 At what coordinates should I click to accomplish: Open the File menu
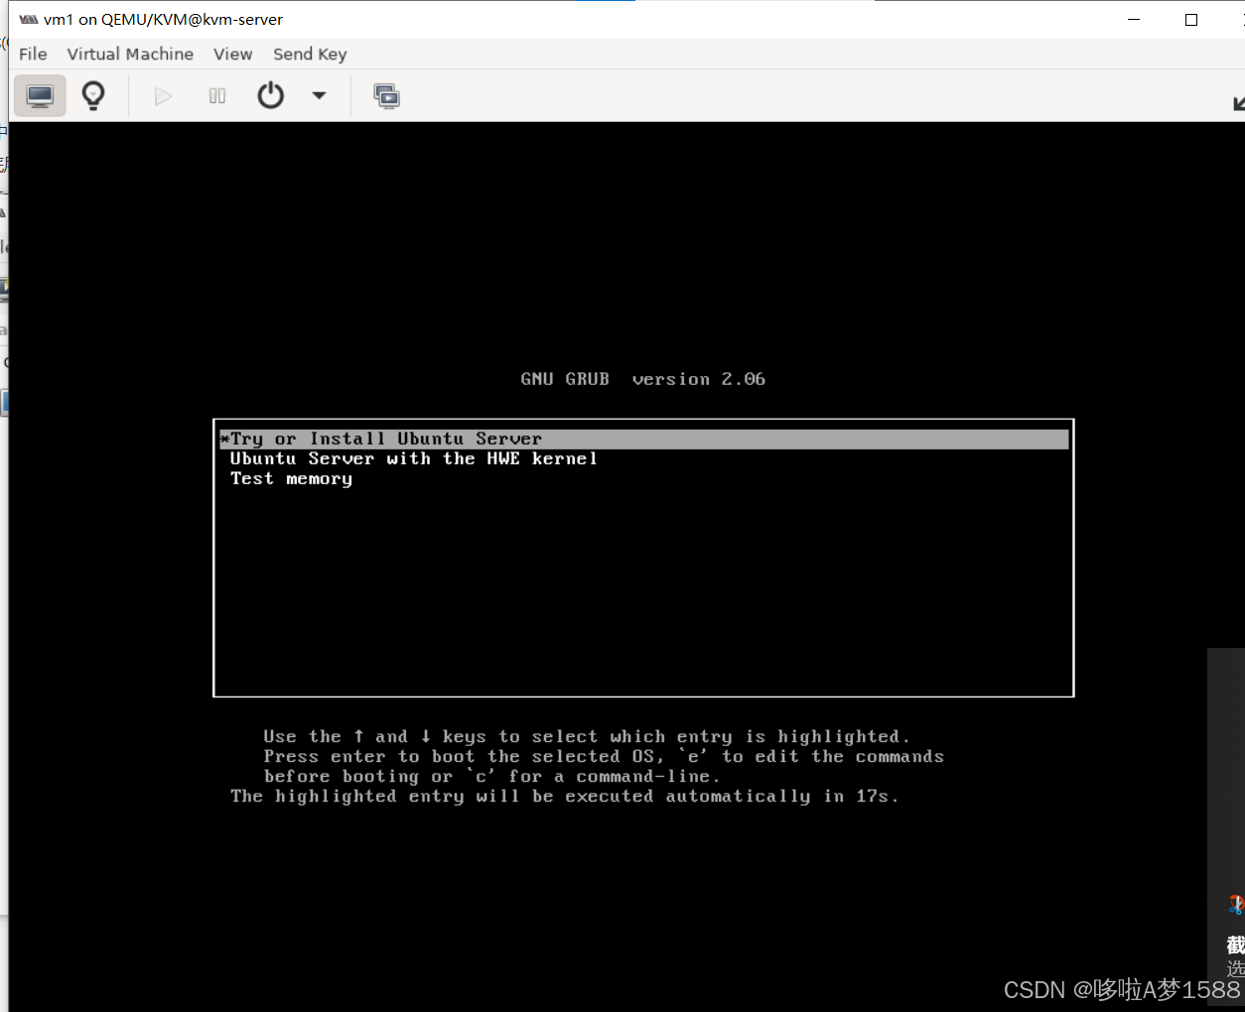[x=33, y=54]
